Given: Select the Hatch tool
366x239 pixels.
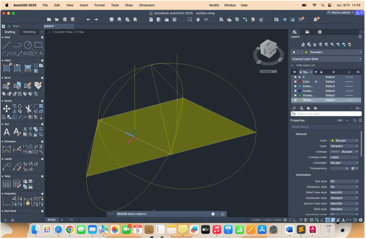Looking at the screenshot, I should point(7,68).
